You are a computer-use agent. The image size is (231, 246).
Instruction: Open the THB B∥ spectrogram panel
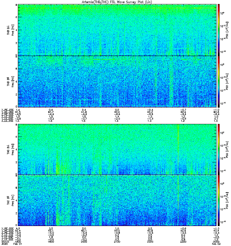[117, 81]
